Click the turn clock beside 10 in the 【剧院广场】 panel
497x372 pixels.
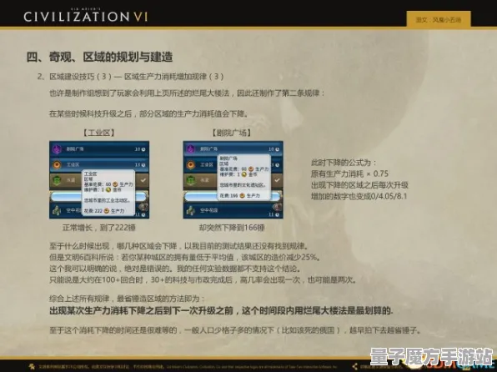278,149
